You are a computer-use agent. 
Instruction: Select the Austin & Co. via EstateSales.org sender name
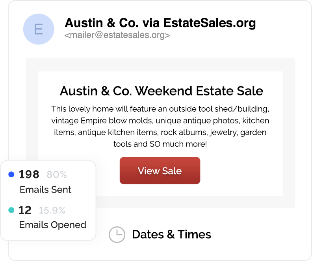[x=160, y=23]
